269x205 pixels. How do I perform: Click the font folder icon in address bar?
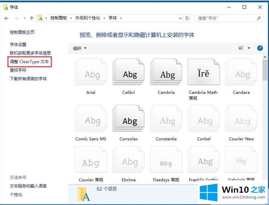[40, 18]
